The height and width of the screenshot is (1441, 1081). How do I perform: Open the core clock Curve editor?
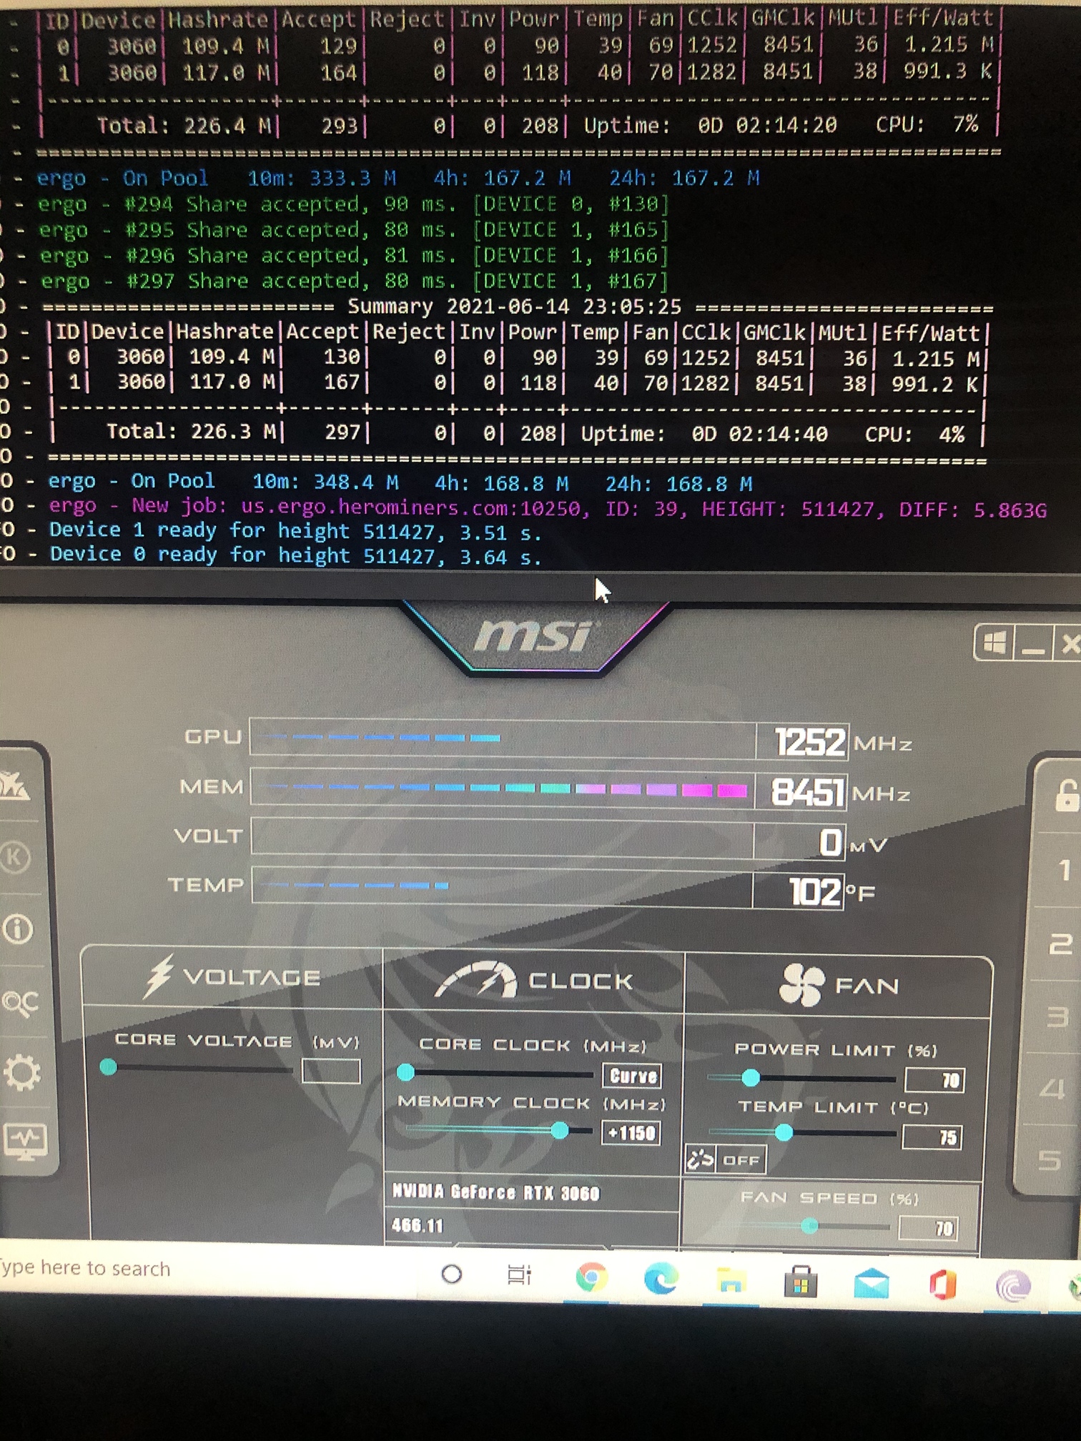pyautogui.click(x=633, y=1076)
